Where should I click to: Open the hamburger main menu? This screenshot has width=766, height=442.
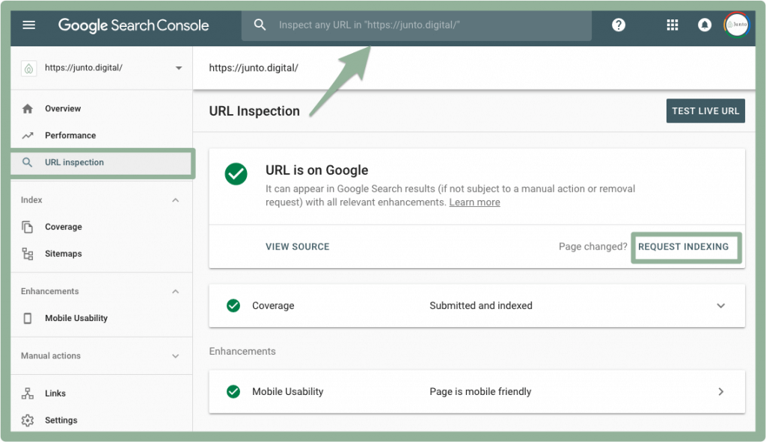click(29, 25)
